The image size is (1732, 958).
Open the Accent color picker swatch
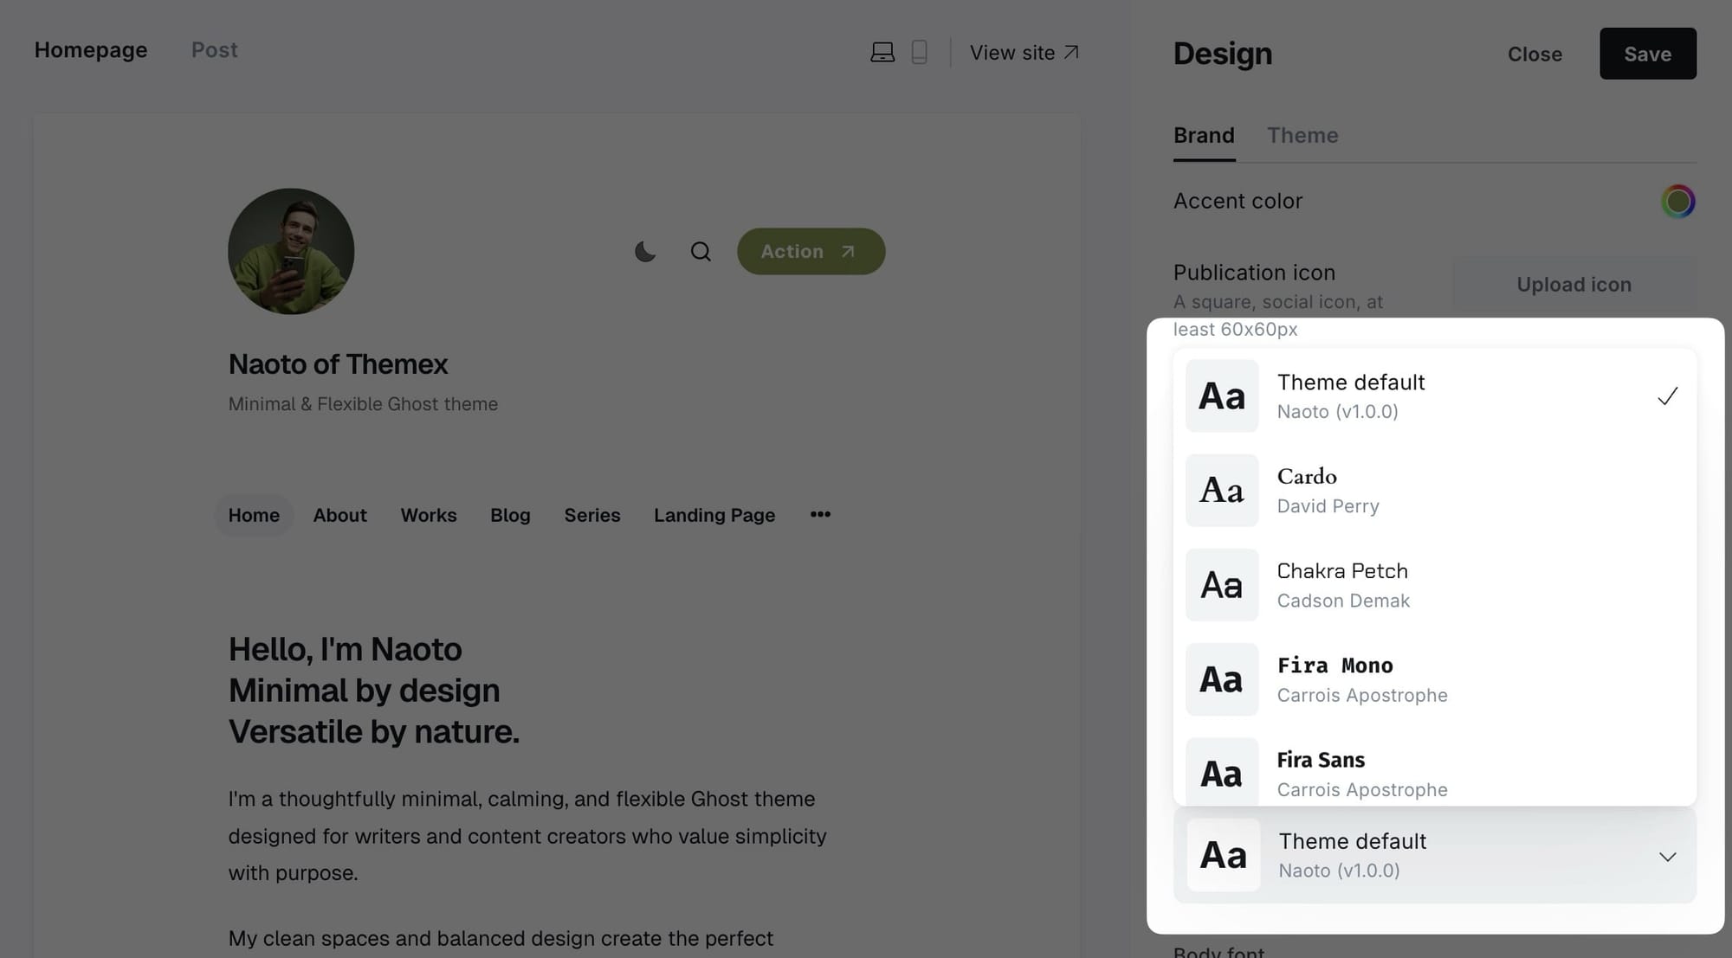(1677, 202)
